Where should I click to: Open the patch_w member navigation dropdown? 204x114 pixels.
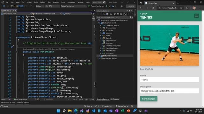pos(77,14)
